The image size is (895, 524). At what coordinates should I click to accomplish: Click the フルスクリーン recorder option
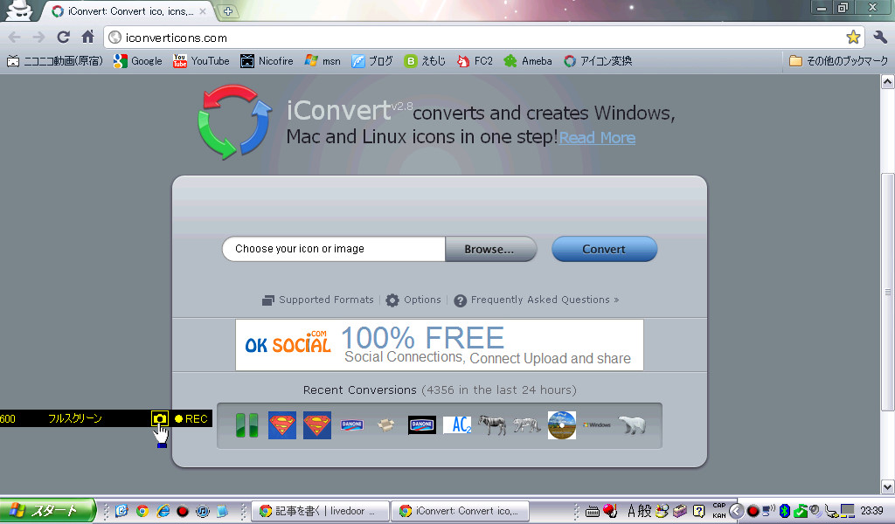(75, 418)
